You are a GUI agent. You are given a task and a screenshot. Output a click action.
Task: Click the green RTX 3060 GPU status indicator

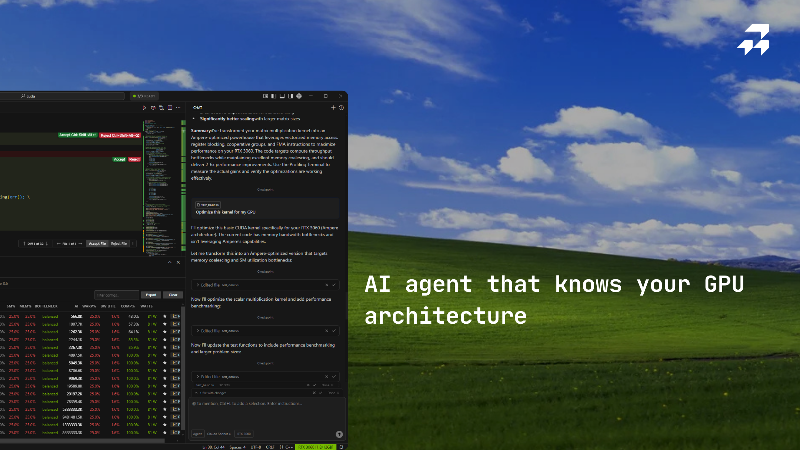pyautogui.click(x=316, y=447)
